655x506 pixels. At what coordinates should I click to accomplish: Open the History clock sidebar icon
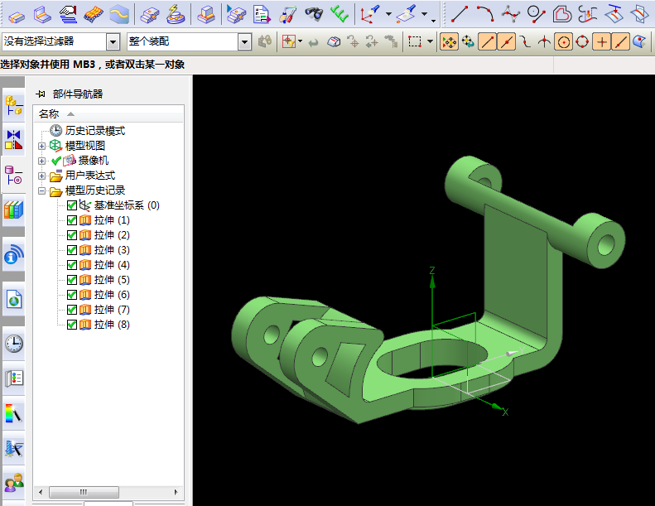tap(14, 344)
